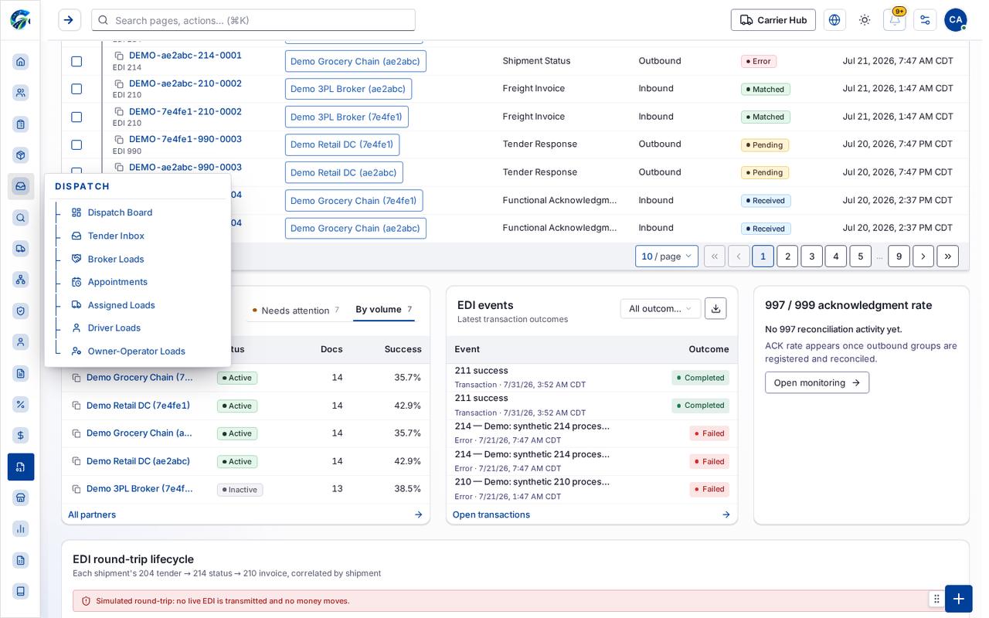This screenshot has width=989, height=618.
Task: Open Tender Inbox from the Dispatch menu
Action: click(x=116, y=236)
